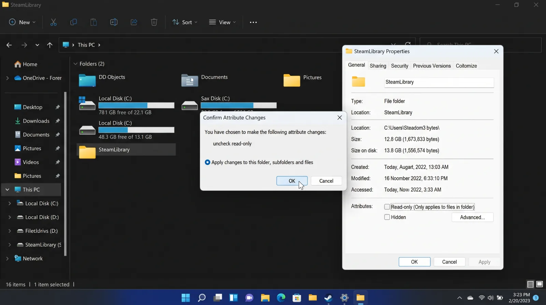Click the Rename icon in toolbar
Viewport: 546px width, 305px height.
pos(114,22)
